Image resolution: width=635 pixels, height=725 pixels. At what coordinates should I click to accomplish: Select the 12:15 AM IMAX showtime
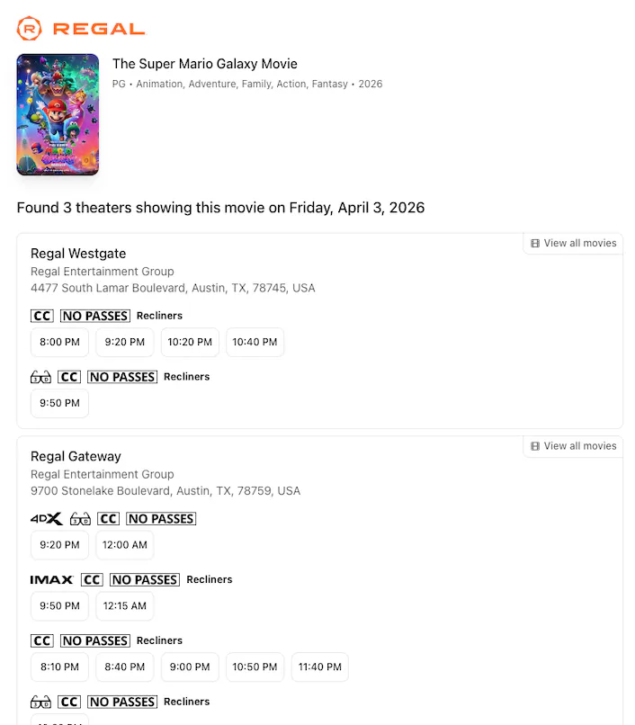point(124,606)
